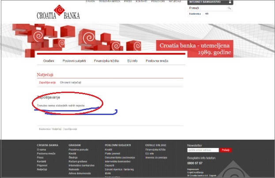Open Eskont mjenica i faktoring in the footer

coord(119,170)
